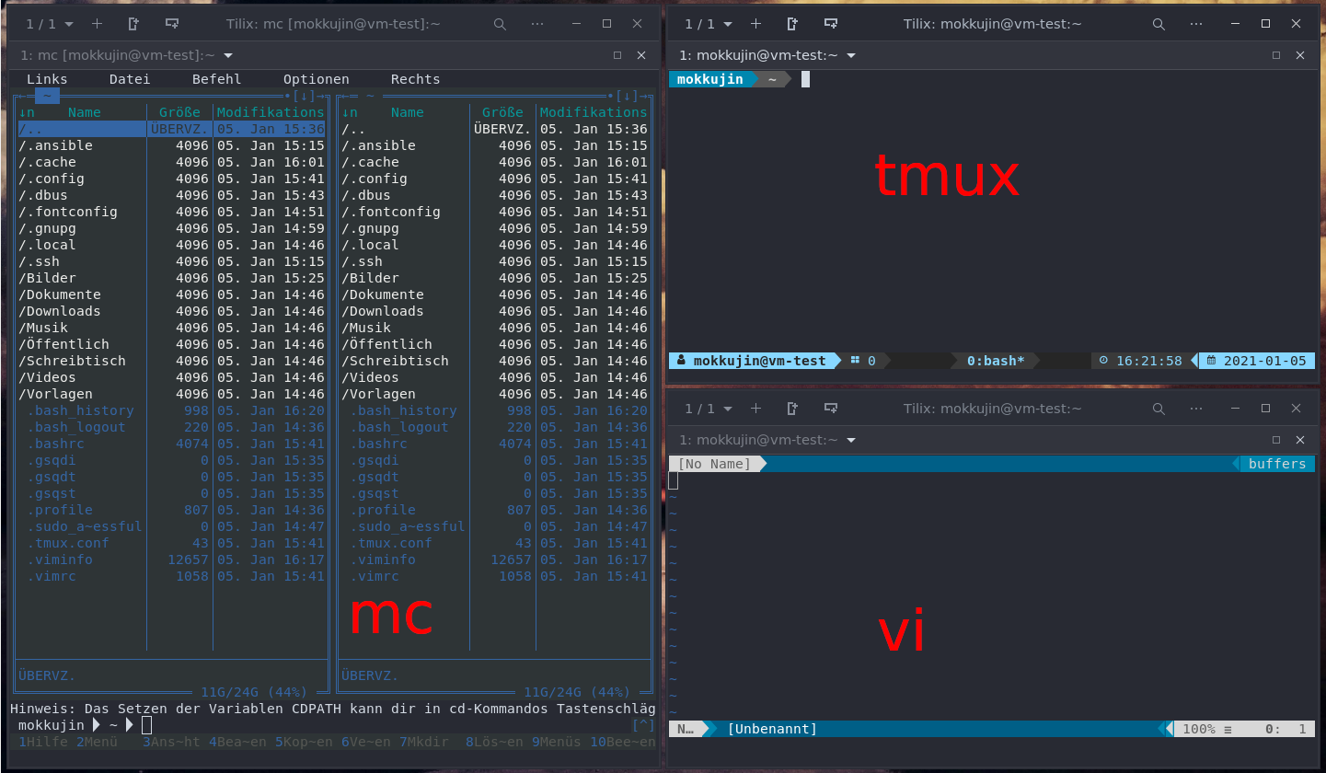Select .viminfo in the right mc panel
The width and height of the screenshot is (1326, 773).
pos(495,560)
